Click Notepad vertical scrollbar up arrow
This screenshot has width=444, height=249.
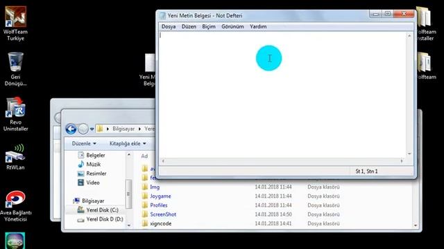click(409, 36)
